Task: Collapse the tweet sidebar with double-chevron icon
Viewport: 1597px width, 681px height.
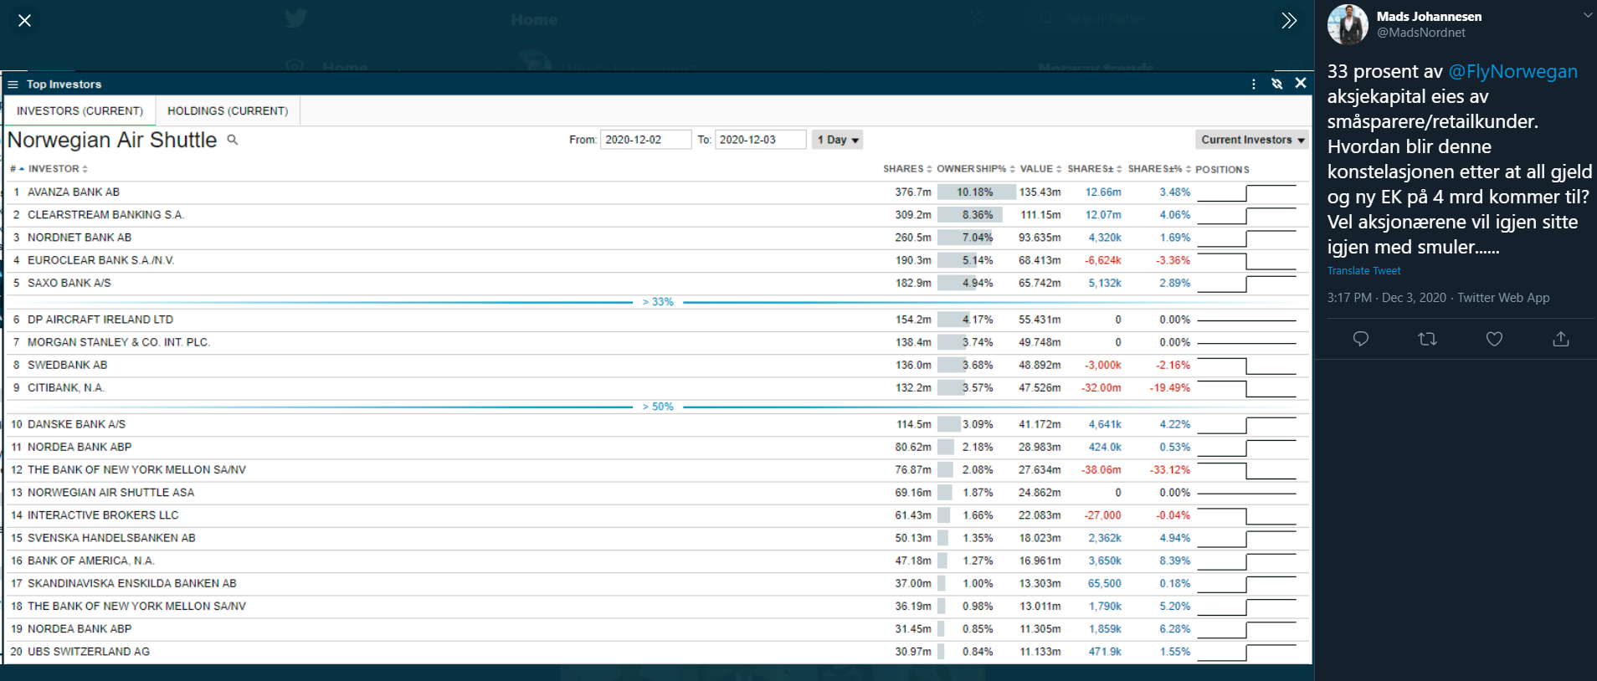Action: tap(1289, 20)
